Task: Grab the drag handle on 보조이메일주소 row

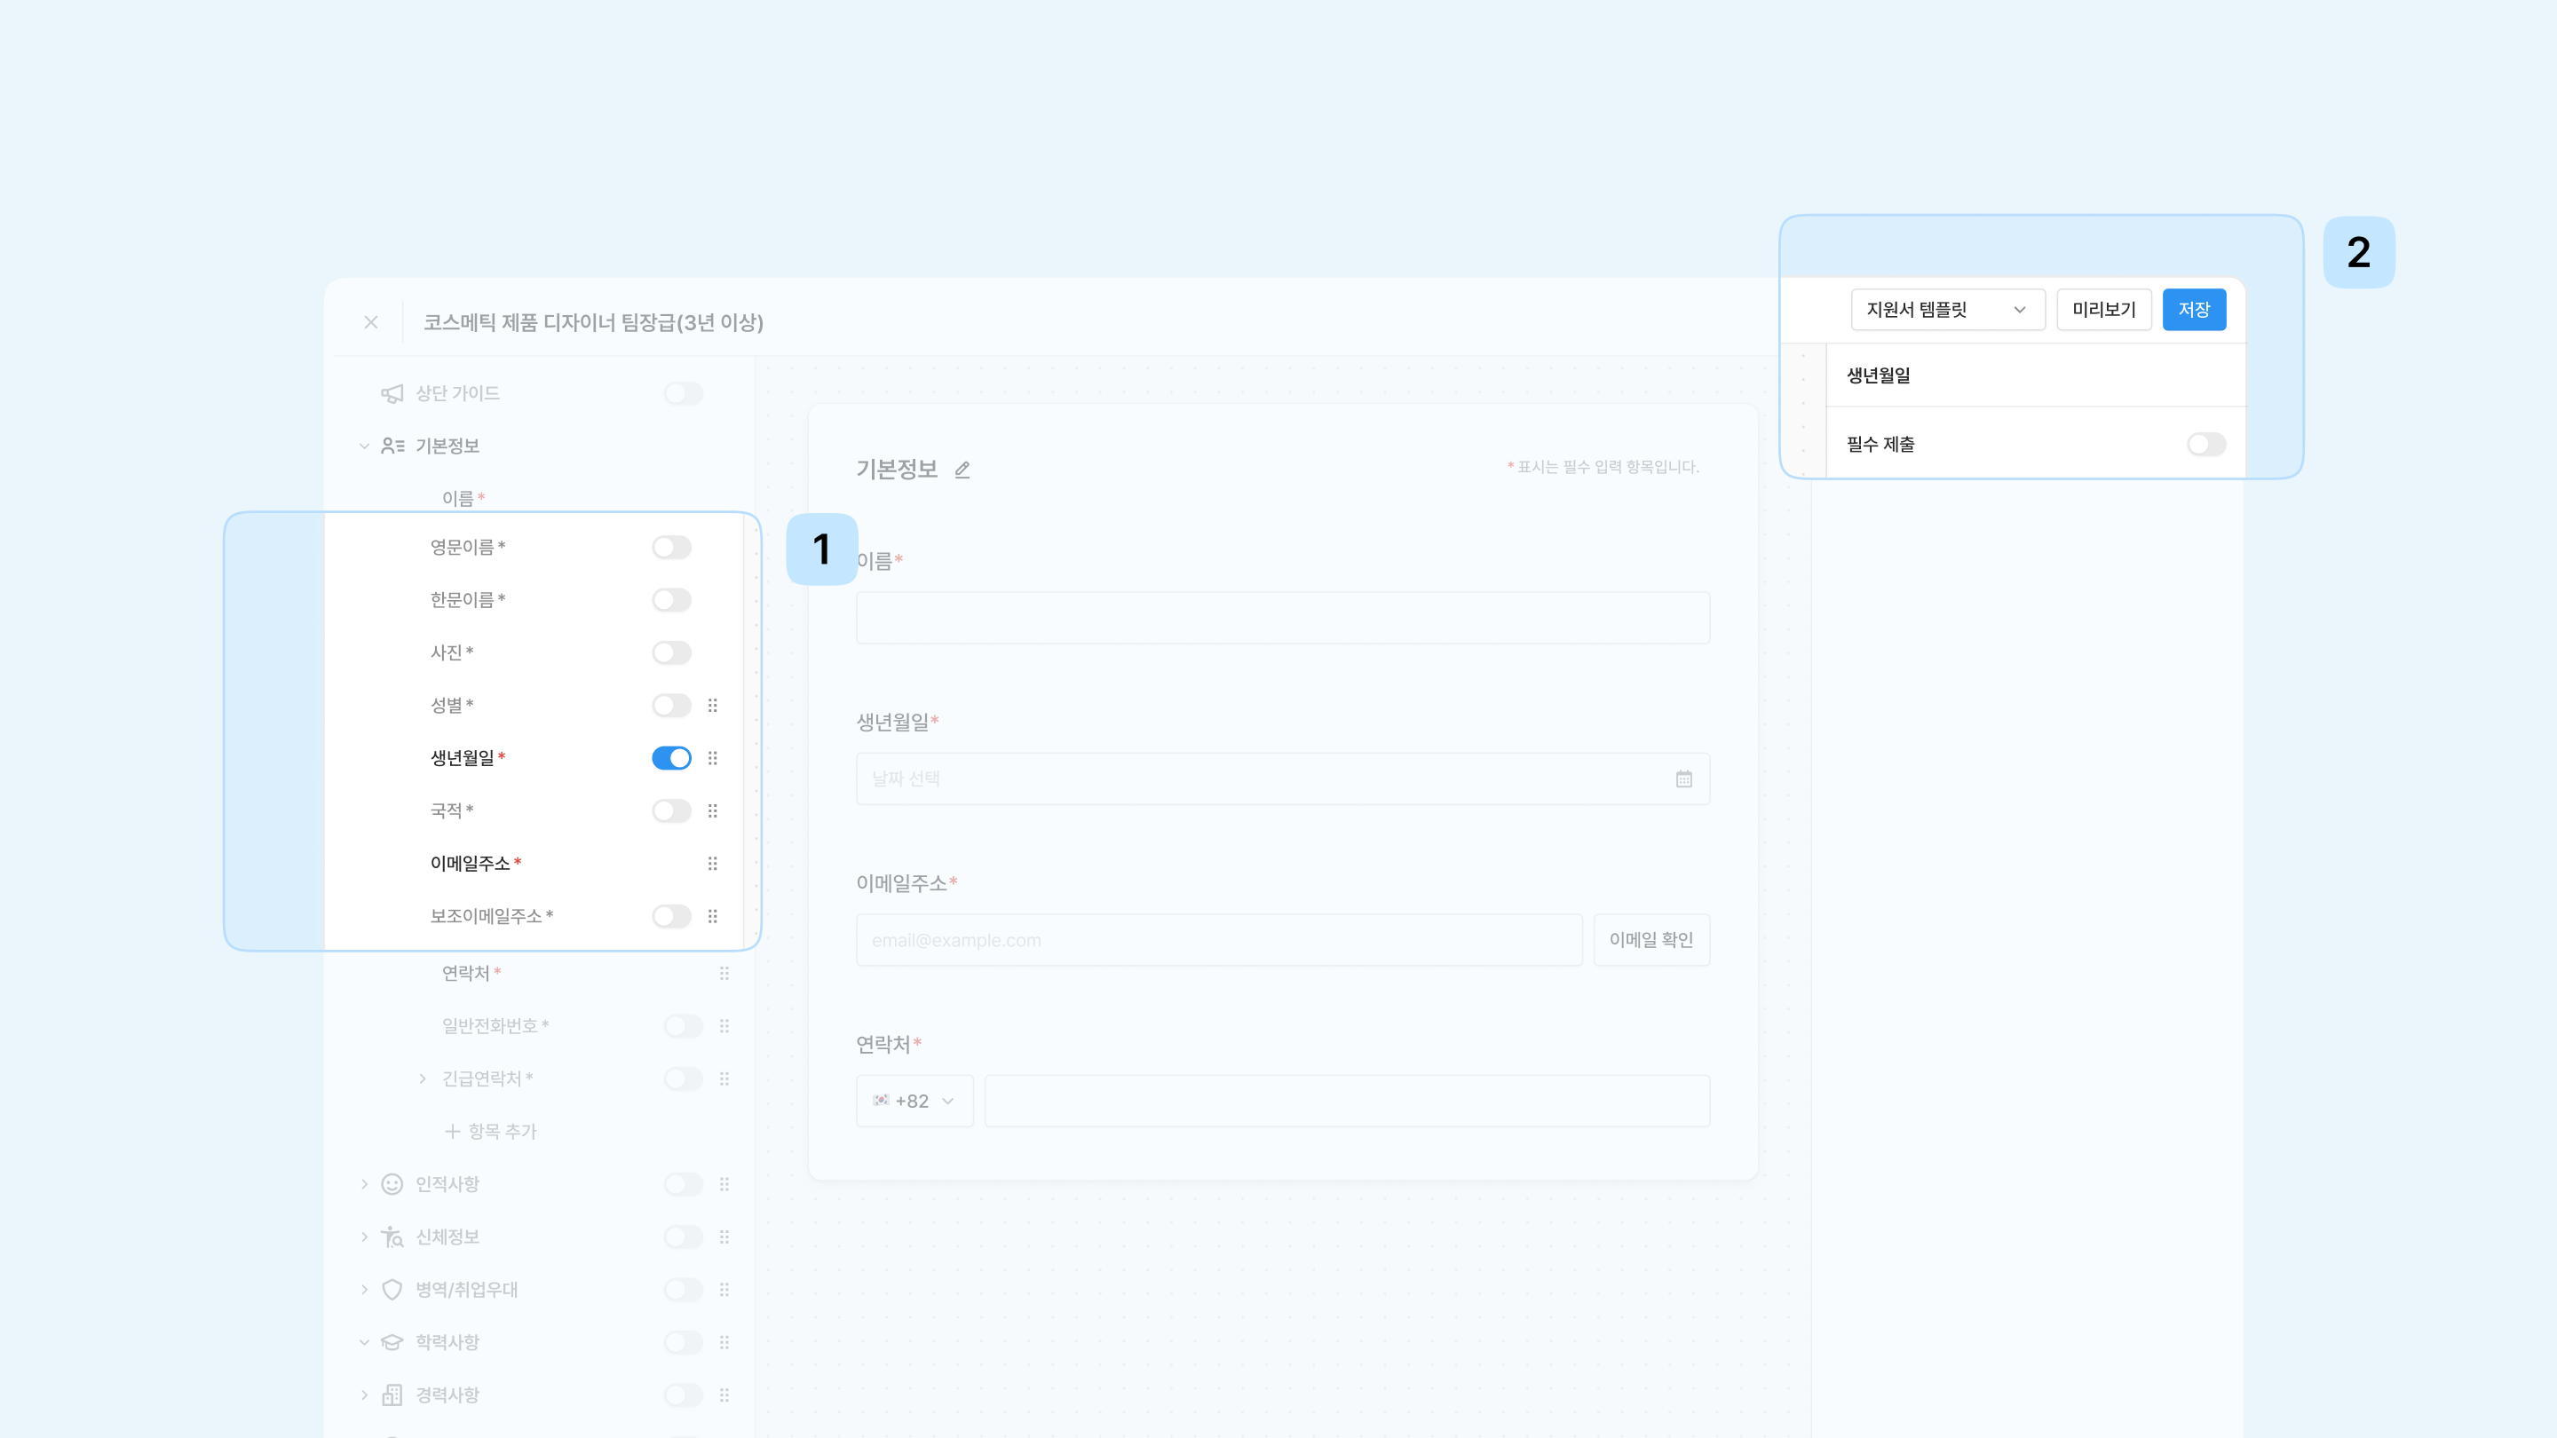Action: point(713,916)
